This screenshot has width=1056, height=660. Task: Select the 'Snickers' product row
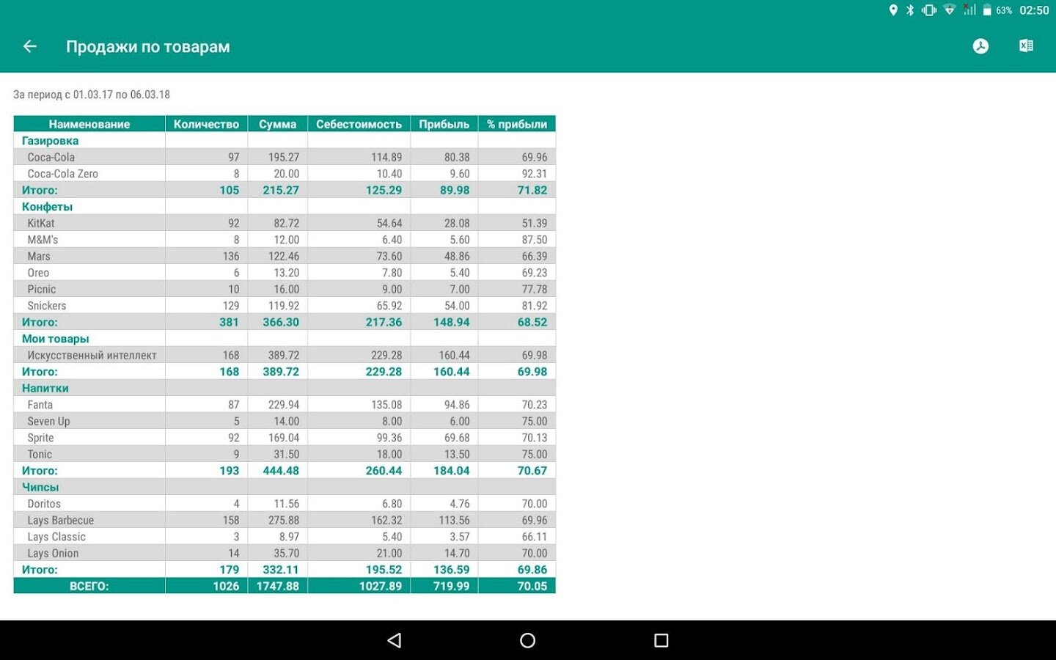point(285,306)
